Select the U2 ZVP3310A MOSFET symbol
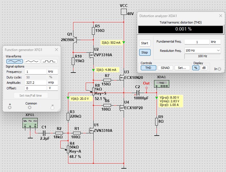 click(x=92, y=55)
